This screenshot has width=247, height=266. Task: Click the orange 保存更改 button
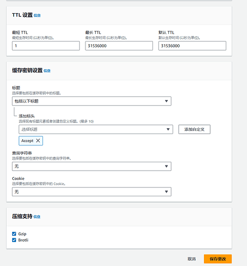[218, 259]
